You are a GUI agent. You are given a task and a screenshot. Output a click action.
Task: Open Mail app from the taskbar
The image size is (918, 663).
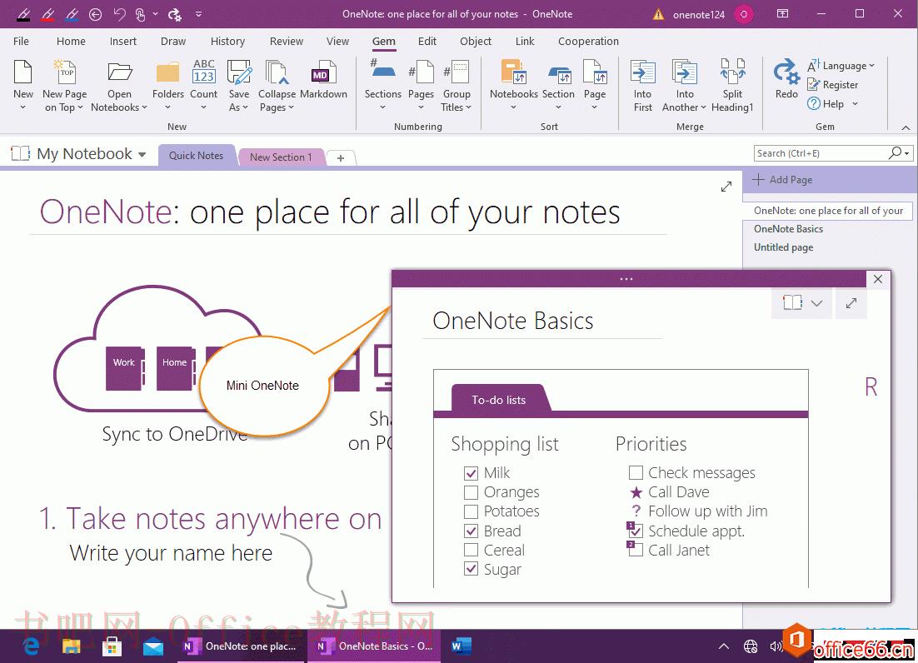coord(152,646)
